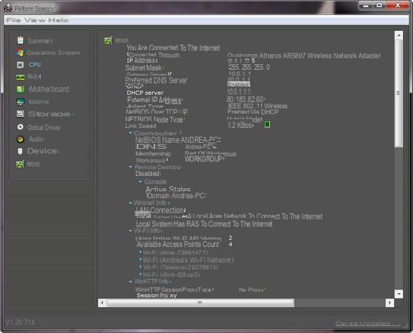This screenshot has width=413, height=333.
Task: Click the CPU chip icon
Action: [20, 64]
